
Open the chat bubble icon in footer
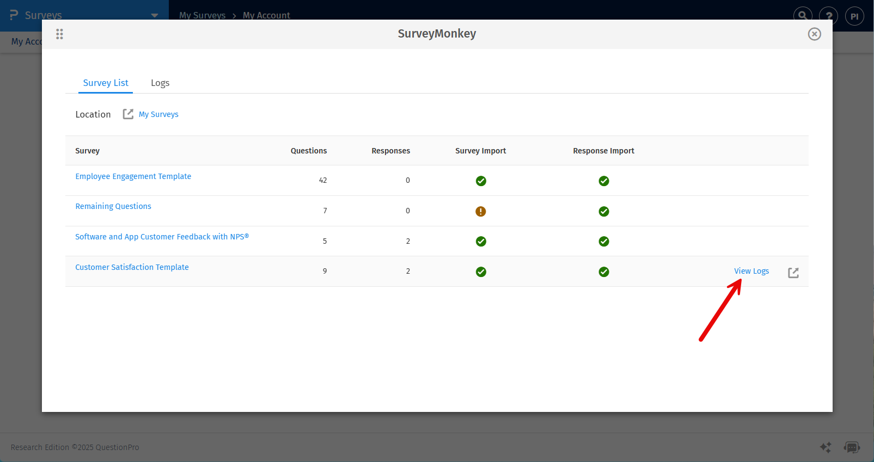click(x=851, y=447)
